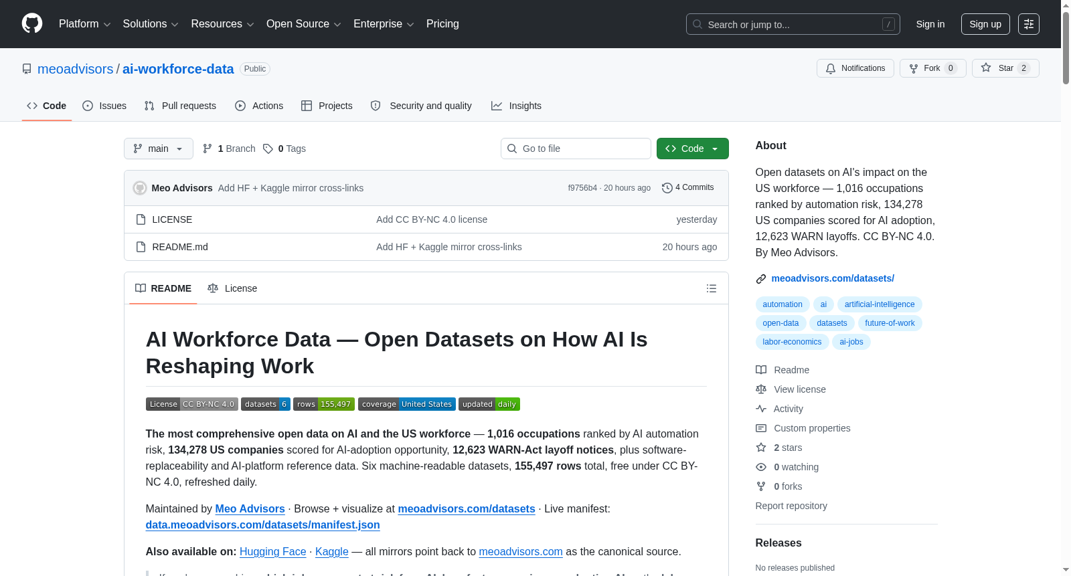Click the README.md file icon
Image resolution: width=1071 pixels, height=576 pixels.
141,247
